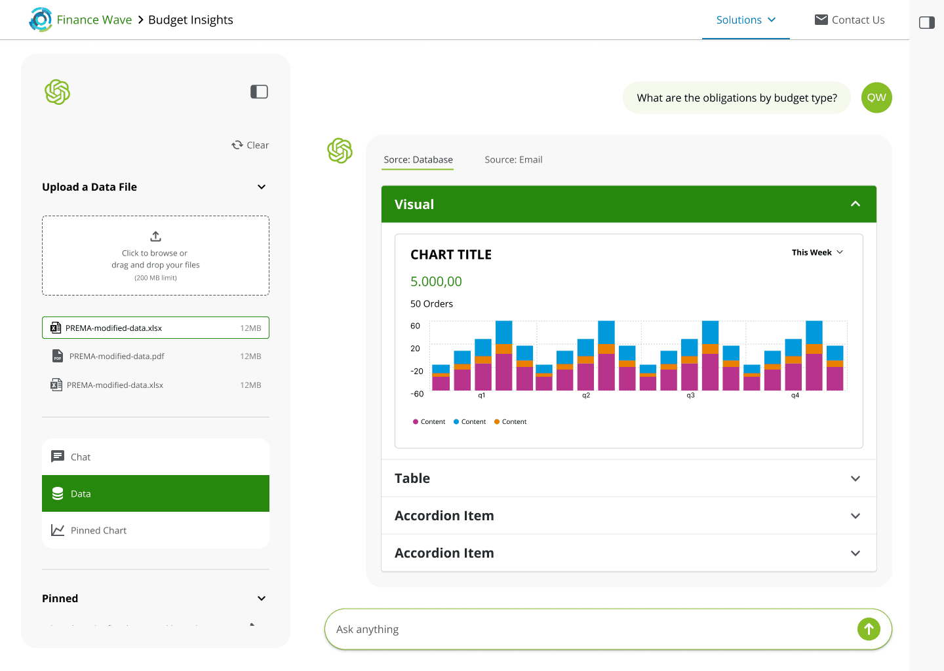Open the Pinned Chart menu item
The width and height of the screenshot is (944, 671).
(155, 530)
